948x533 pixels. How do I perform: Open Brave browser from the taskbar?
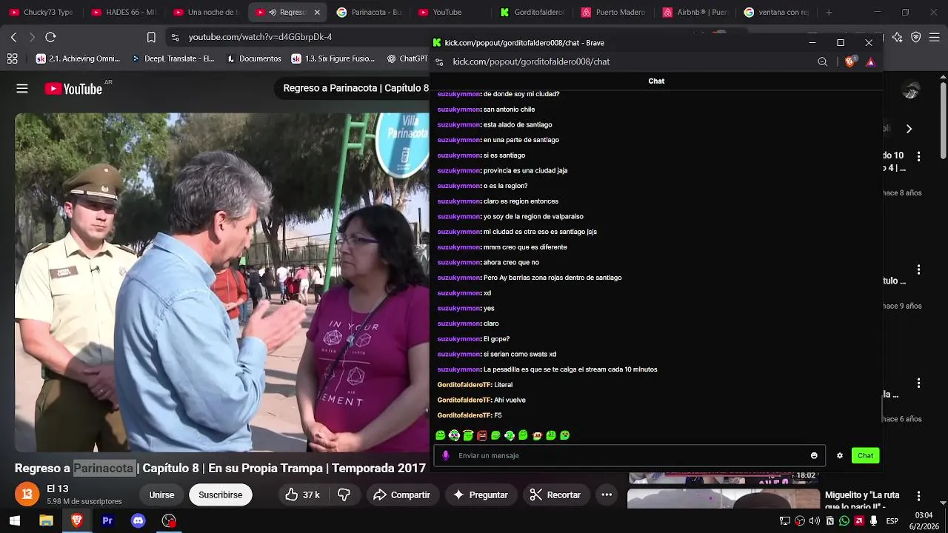(76, 520)
